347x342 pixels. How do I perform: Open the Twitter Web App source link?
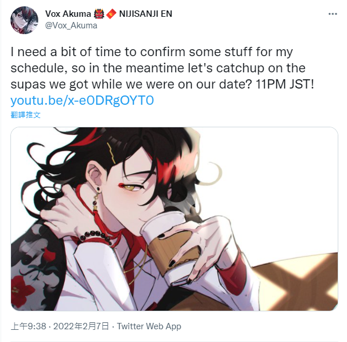[149, 326]
